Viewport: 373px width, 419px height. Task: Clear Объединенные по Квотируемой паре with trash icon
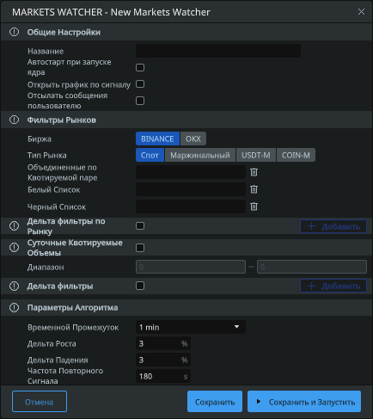(254, 172)
